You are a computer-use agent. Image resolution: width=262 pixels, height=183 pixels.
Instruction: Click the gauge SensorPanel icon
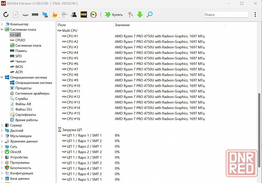(x=93, y=15)
